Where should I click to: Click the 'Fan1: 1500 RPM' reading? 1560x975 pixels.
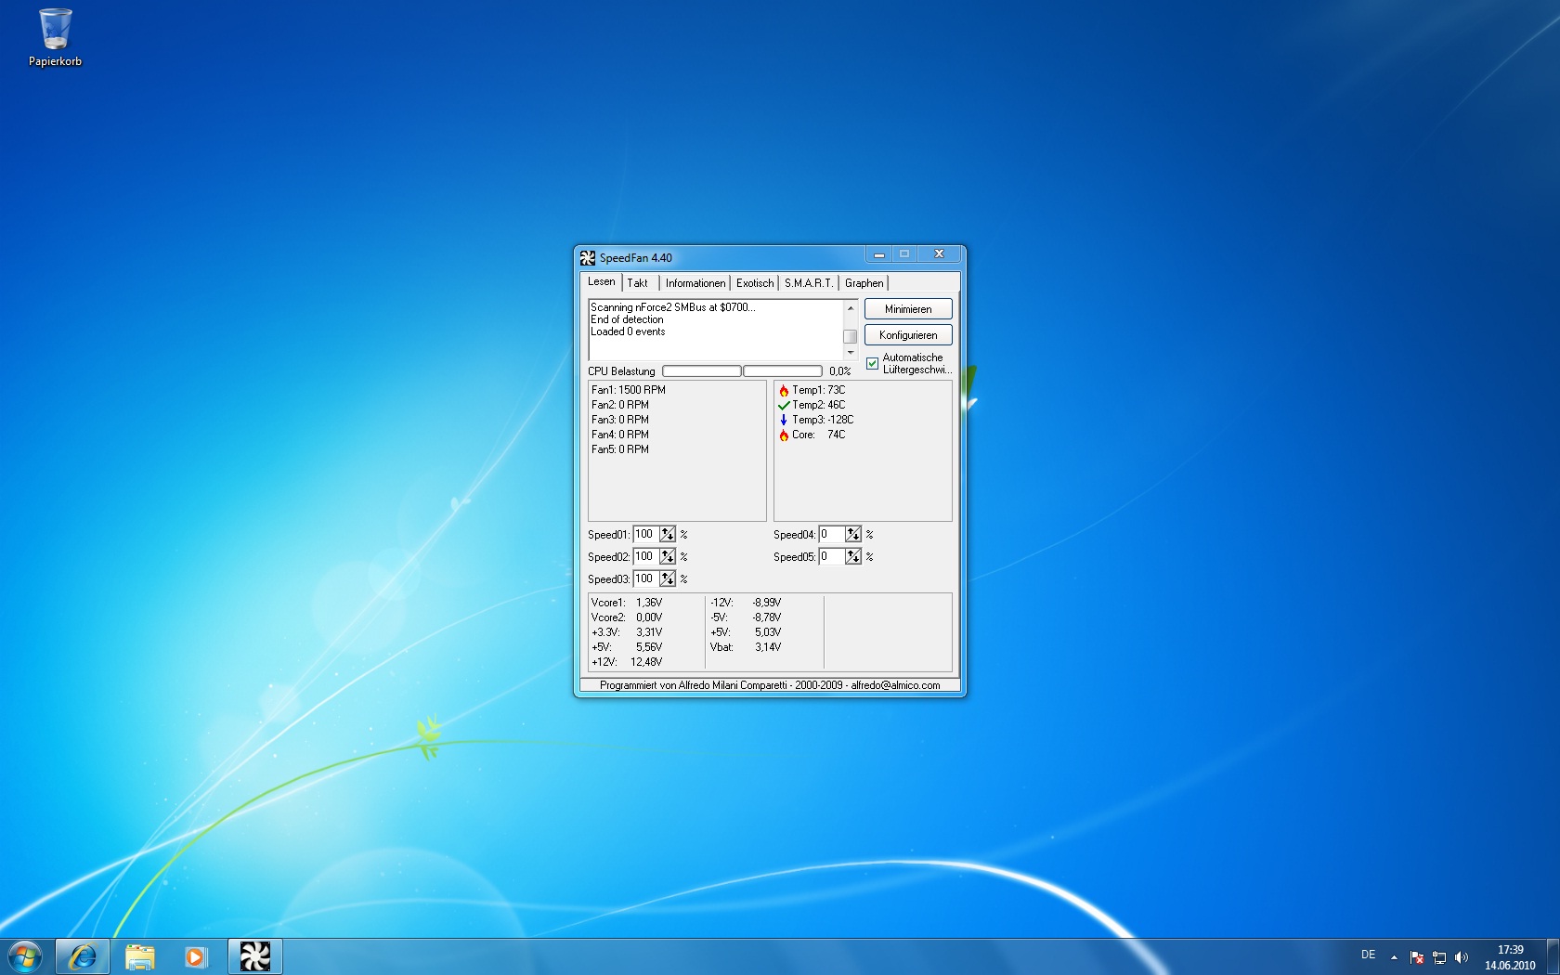(x=629, y=390)
